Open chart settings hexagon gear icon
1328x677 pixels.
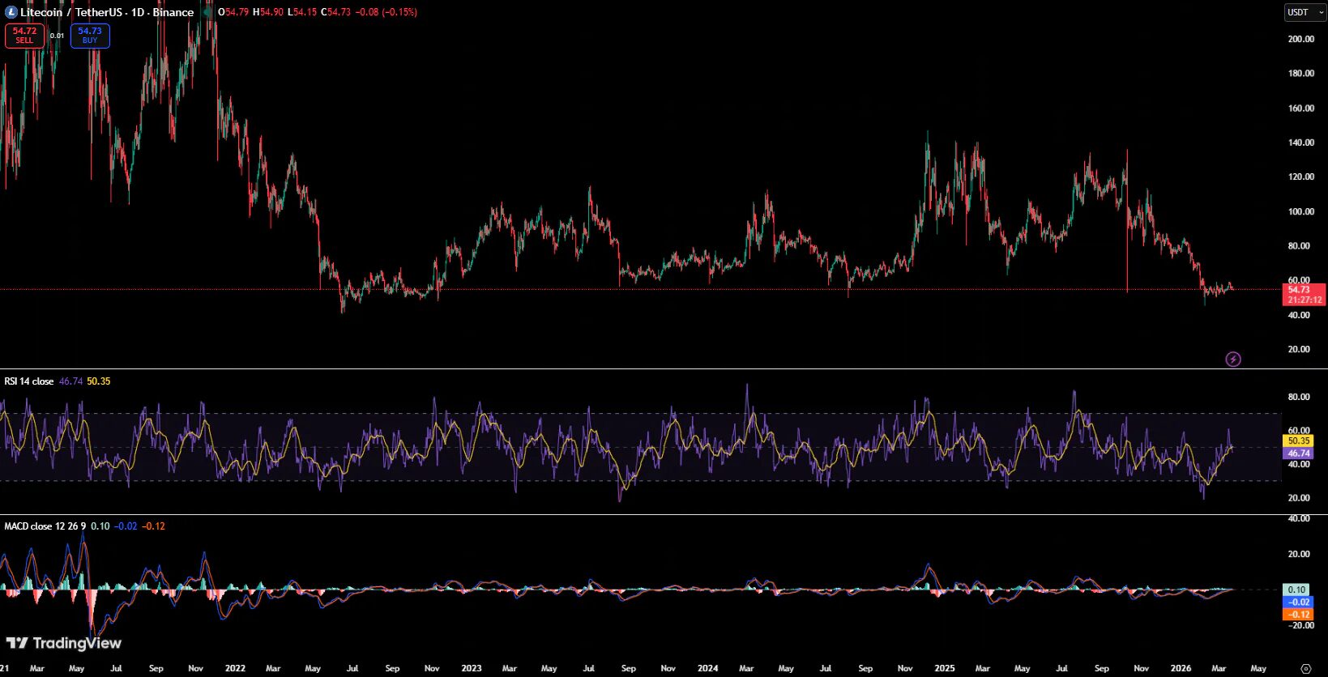(1305, 668)
